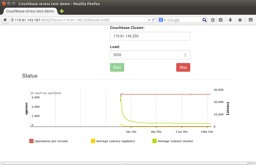Go back with the browser back arrow
This screenshot has height=165, width=256.
5,20
